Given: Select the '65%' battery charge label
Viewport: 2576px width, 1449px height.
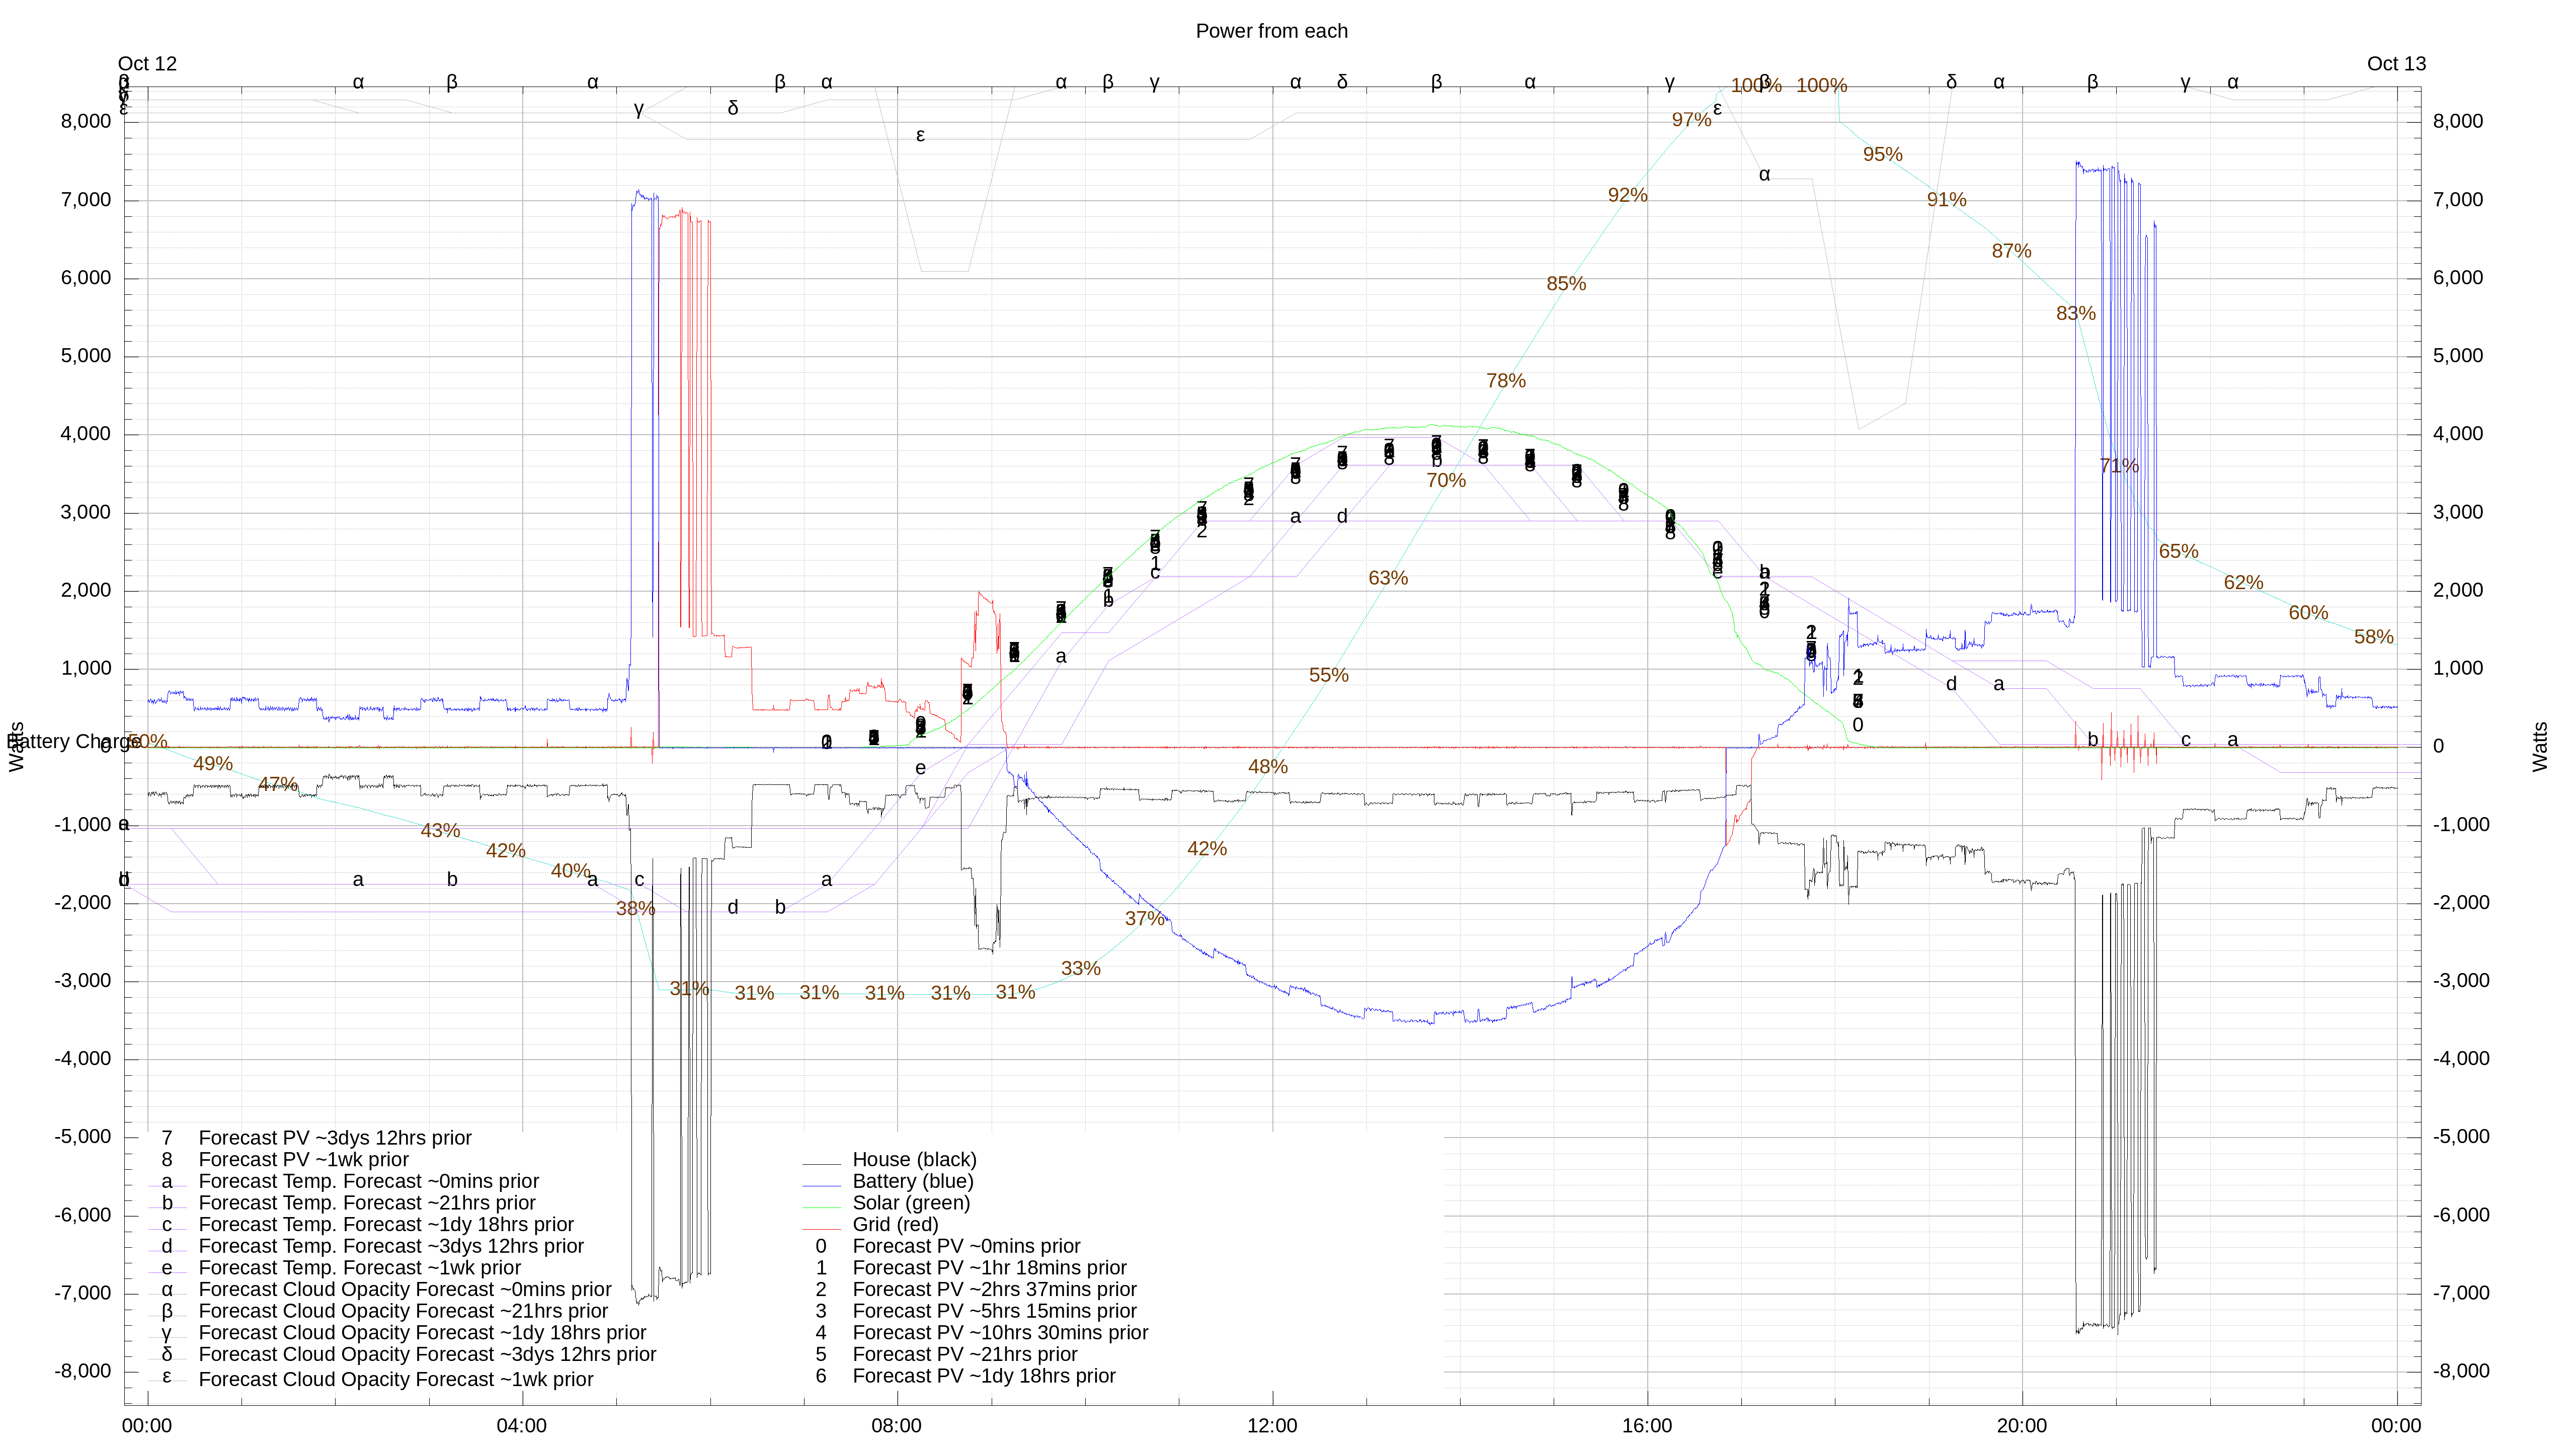Looking at the screenshot, I should [x=2179, y=552].
